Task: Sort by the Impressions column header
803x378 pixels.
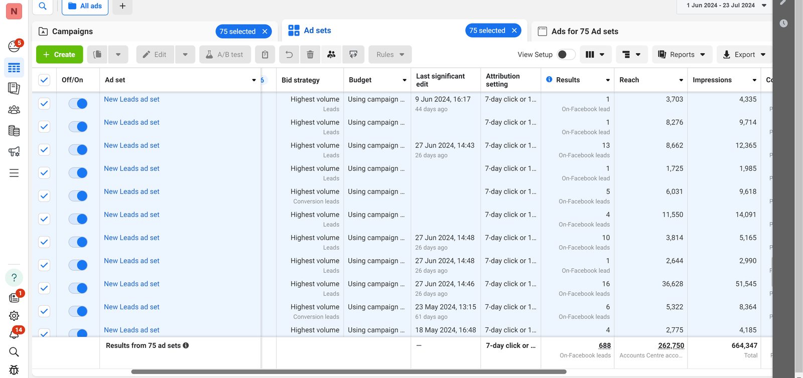Action: coord(712,80)
